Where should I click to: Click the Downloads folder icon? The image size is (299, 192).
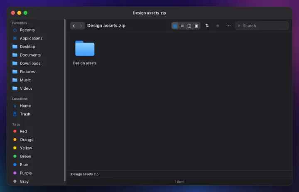click(15, 63)
